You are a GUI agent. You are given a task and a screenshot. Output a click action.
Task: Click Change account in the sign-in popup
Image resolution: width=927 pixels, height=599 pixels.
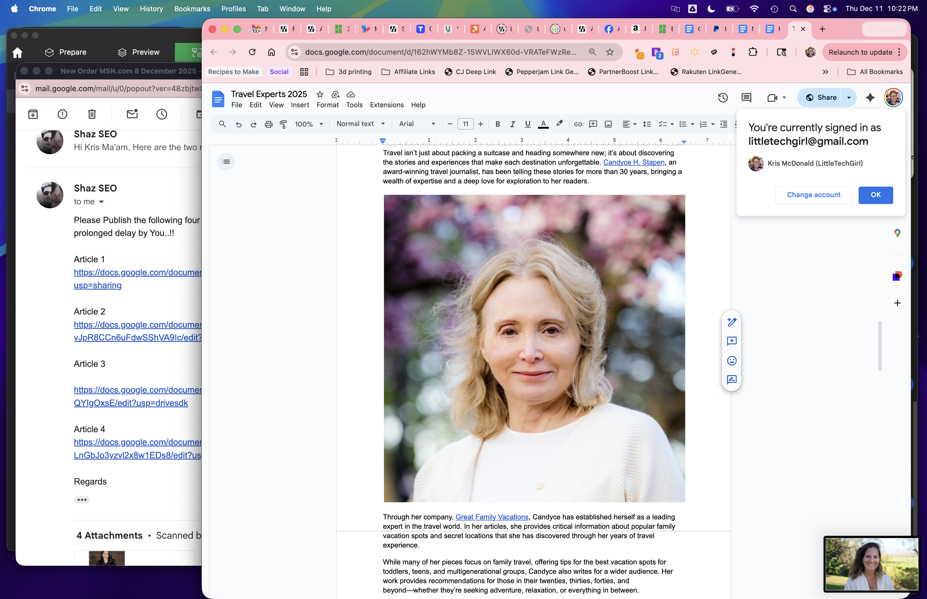(814, 195)
